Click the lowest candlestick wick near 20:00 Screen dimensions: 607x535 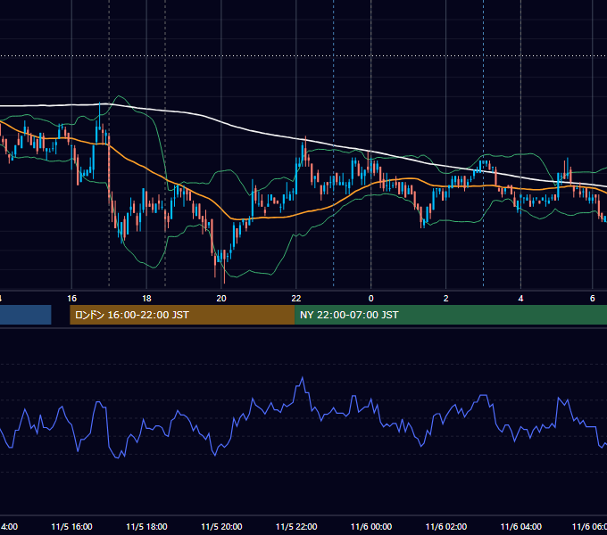(224, 273)
